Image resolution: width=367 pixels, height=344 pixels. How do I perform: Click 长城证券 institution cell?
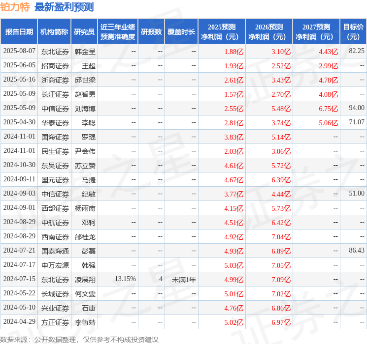[x=55, y=294]
